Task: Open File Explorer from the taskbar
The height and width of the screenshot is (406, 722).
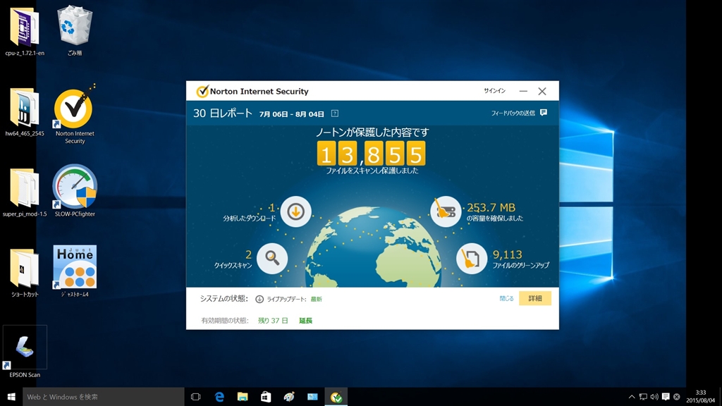Action: (x=243, y=397)
